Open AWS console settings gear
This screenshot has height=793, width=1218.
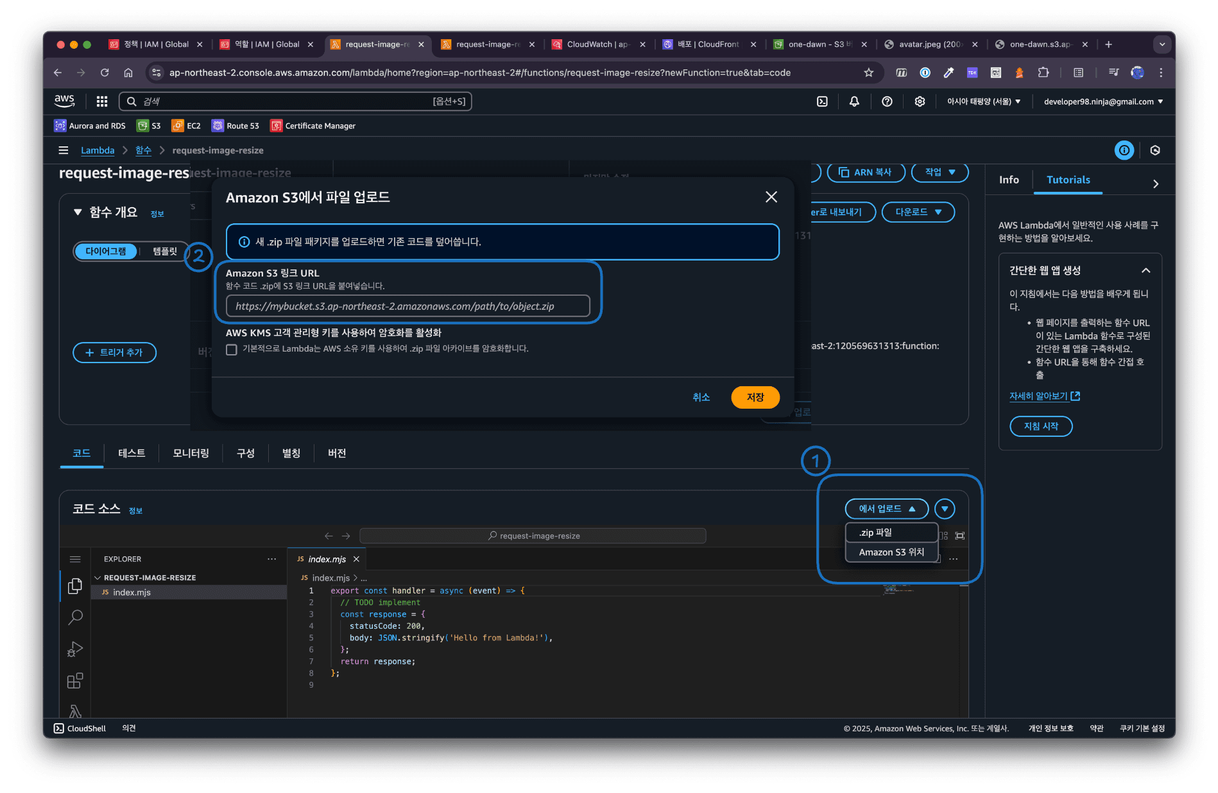point(920,101)
